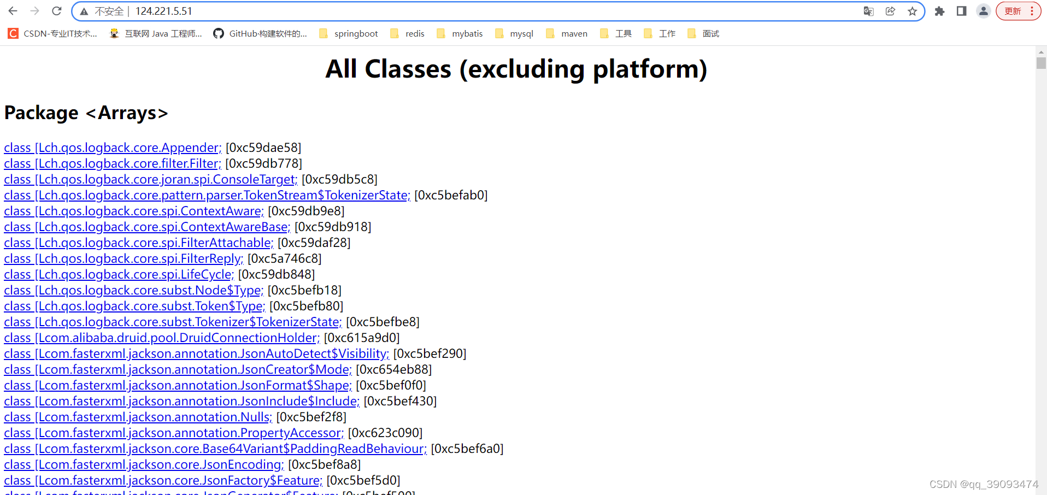Click the page vertical scrollbar thumb
The height and width of the screenshot is (495, 1047).
pyautogui.click(x=1041, y=63)
